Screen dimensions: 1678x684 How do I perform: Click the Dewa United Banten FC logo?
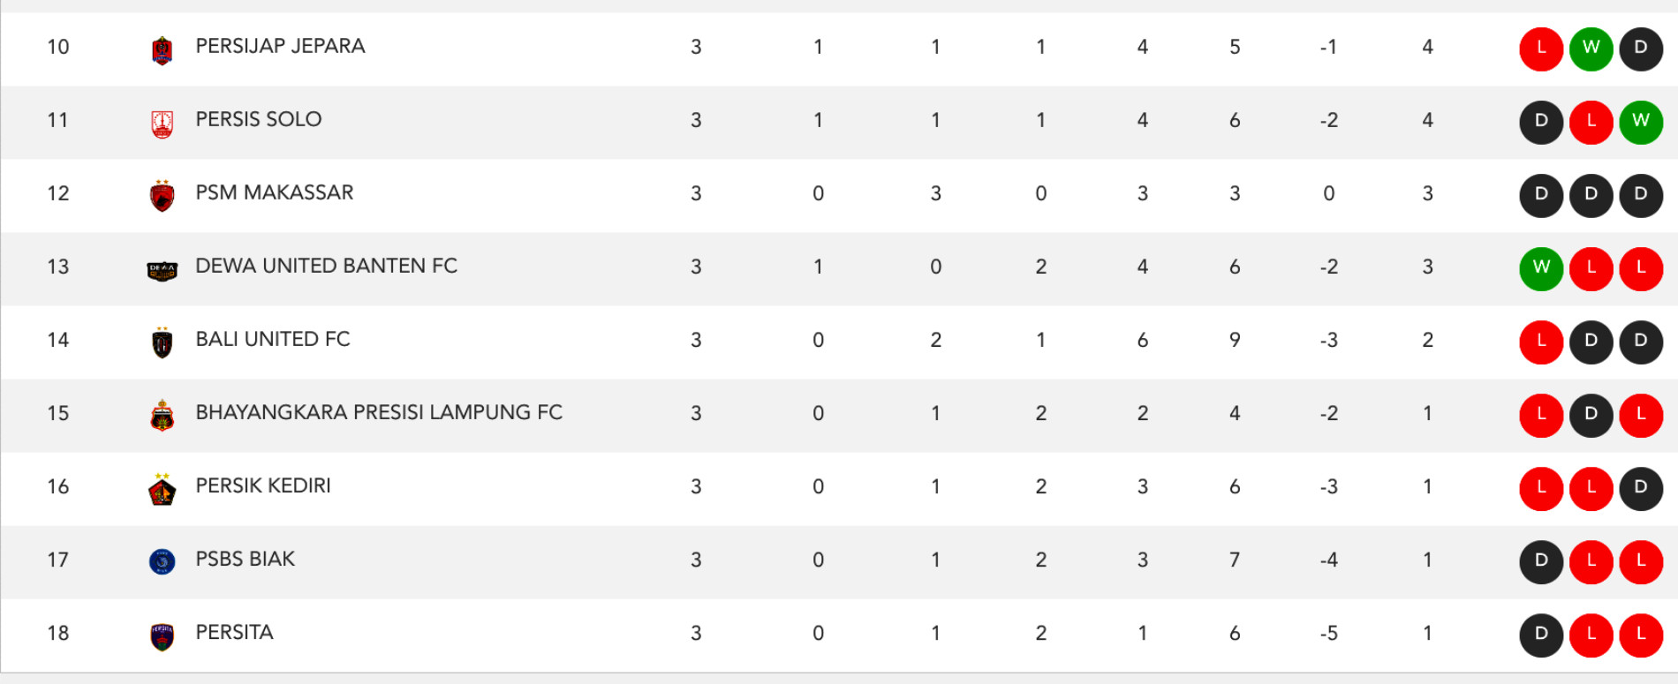click(162, 271)
